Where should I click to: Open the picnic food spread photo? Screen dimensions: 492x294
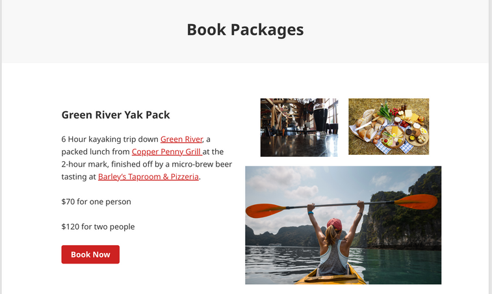[389, 126]
